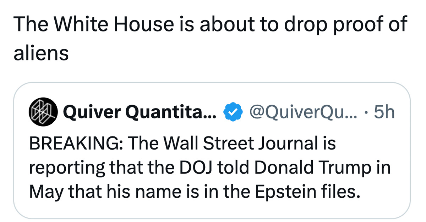Click the word aliens in main tweet

[41, 53]
